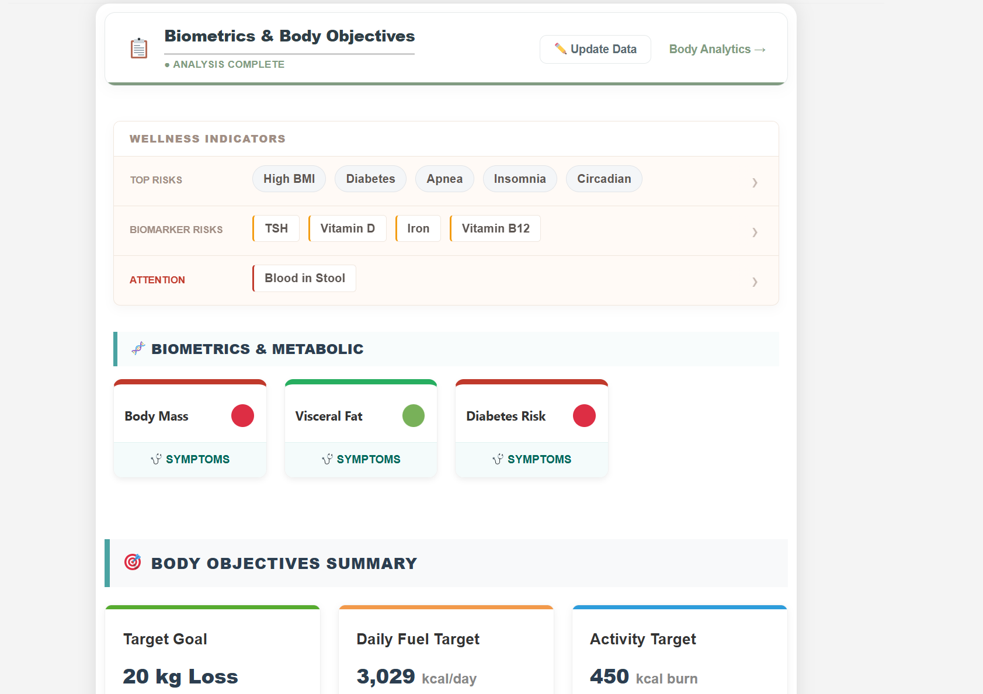Expand the Attention row chevron

point(755,282)
